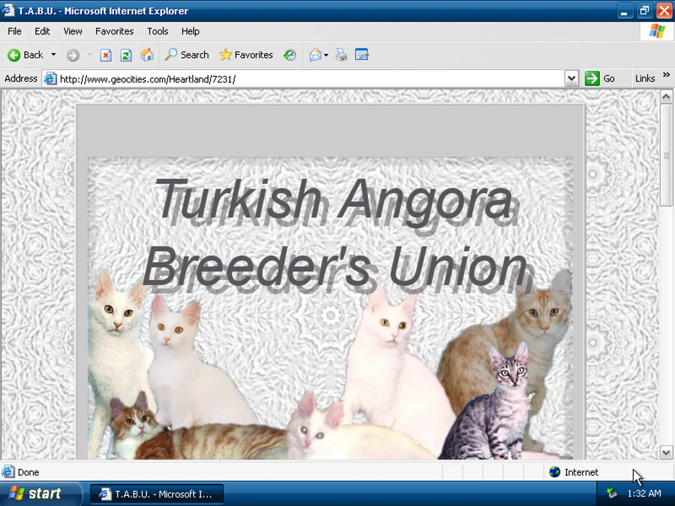Click the Stop loading icon

(106, 55)
